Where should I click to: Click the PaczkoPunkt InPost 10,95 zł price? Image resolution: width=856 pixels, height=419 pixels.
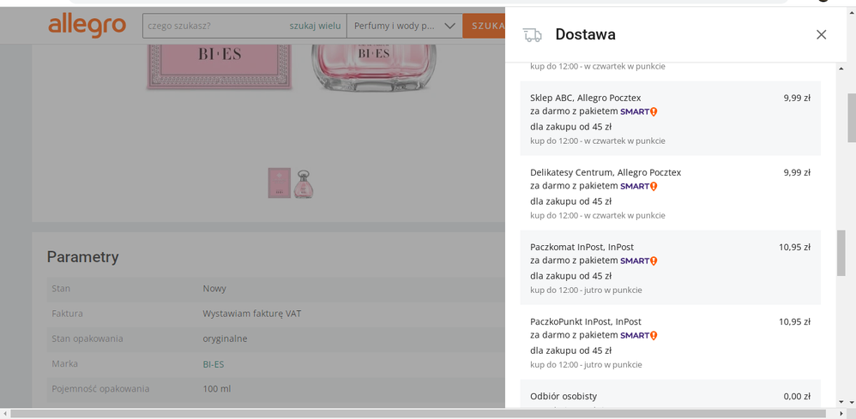click(x=794, y=321)
